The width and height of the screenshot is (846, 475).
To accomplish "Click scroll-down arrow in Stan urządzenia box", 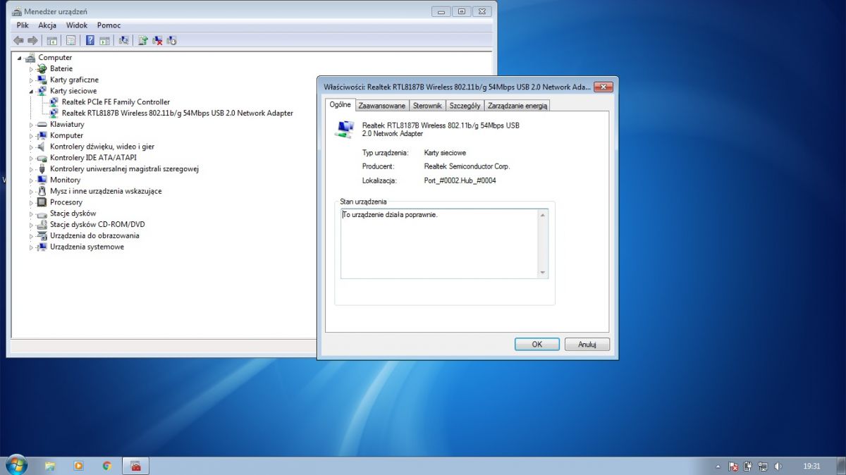I will pyautogui.click(x=542, y=273).
